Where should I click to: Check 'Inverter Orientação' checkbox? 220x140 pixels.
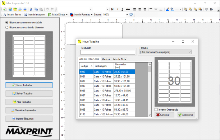(x=156, y=109)
